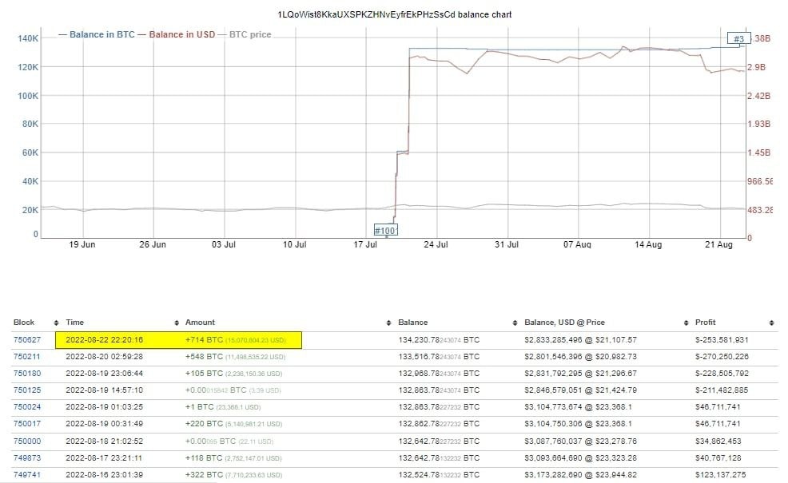Select the +322 BTC amount cell
This screenshot has width=788, height=483.
[233, 474]
